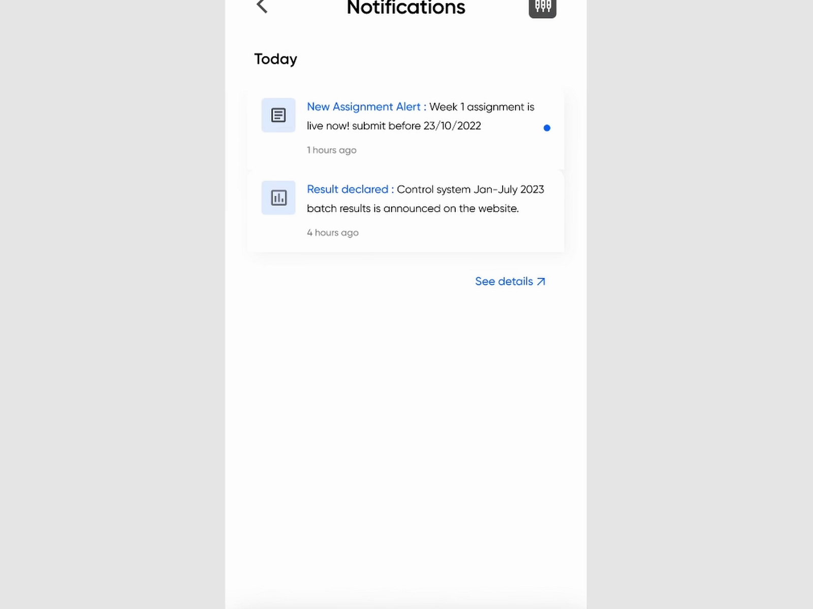
Task: Click the back arrow to leave Notifications
Action: pos(261,6)
